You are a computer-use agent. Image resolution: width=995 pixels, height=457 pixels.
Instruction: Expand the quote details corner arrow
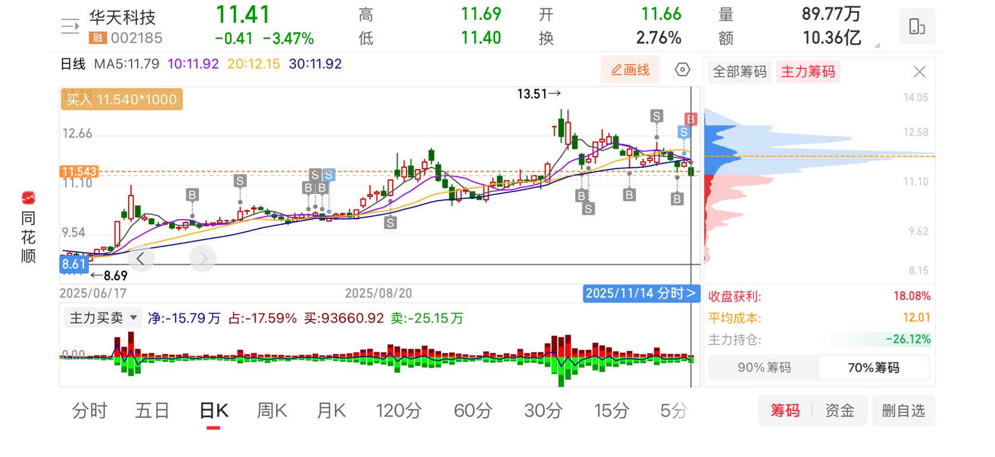tap(877, 45)
